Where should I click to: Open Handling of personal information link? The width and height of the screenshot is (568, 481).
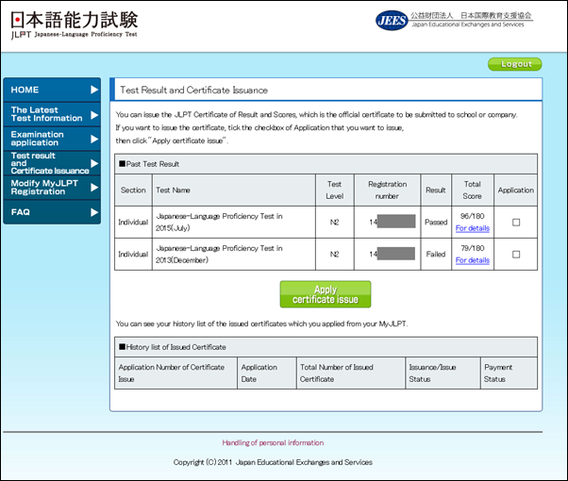pyautogui.click(x=273, y=442)
